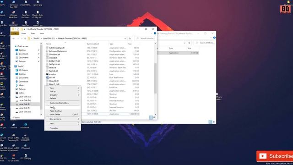Choose Paste shortcut from context menu
The image size is (293, 165).
pos(63,111)
